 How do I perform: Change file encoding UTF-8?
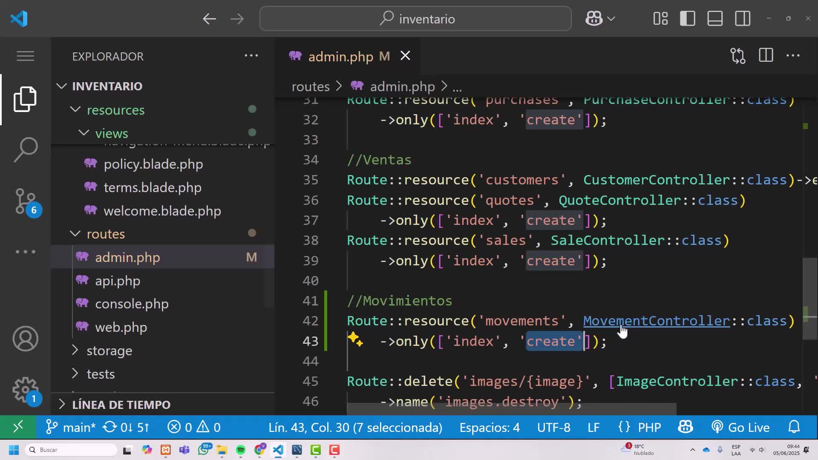pos(553,427)
